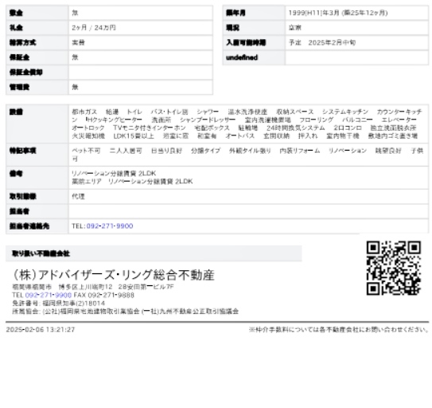Screen dimensions: 432x408
Task: Click the 築年月 value 1999年3月
Action: click(x=338, y=13)
